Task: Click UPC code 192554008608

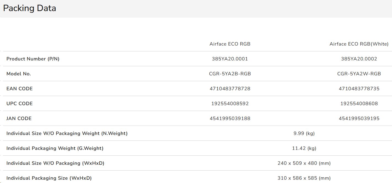Action: point(359,104)
